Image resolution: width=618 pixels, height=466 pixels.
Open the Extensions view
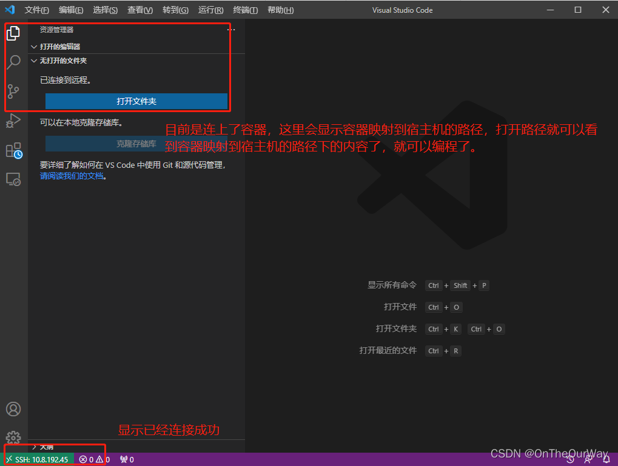[x=14, y=150]
